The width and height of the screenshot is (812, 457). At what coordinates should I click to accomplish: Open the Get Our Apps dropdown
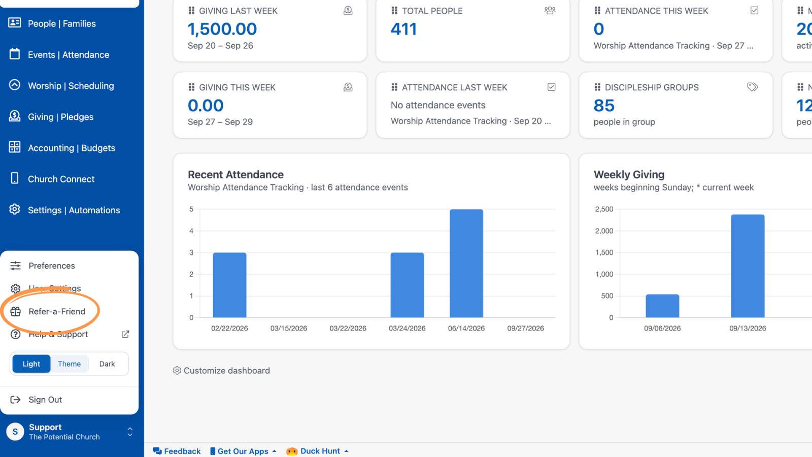[x=243, y=451]
